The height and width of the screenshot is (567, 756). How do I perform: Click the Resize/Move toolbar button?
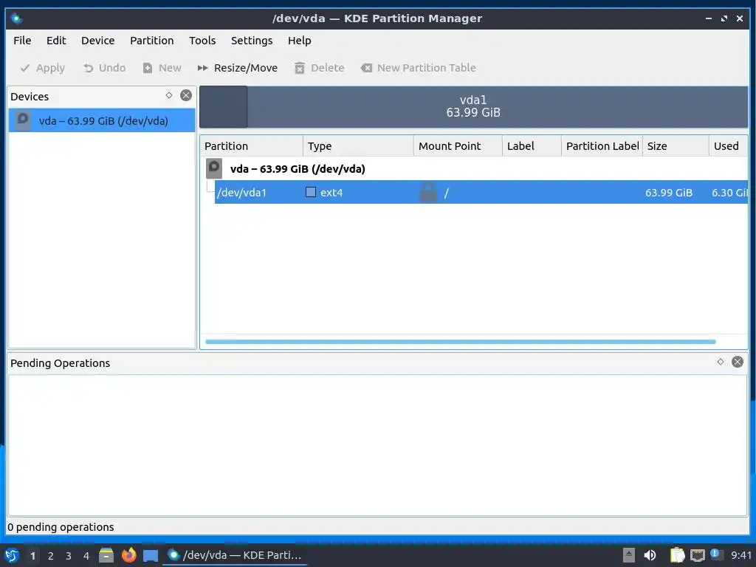(x=238, y=68)
